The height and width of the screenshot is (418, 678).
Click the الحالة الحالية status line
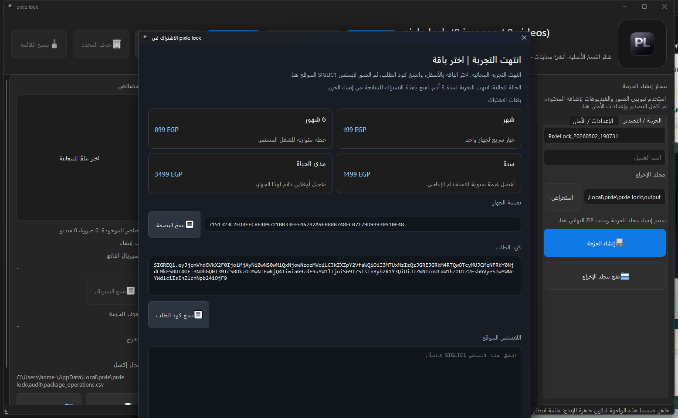(x=424, y=87)
